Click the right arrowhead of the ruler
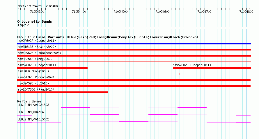Viewport: 259px width, 139px height. tap(250, 9)
